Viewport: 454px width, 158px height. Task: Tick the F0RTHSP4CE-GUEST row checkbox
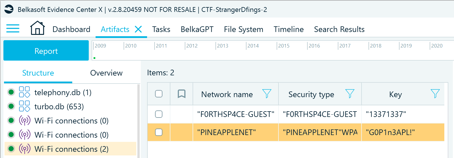pyautogui.click(x=159, y=114)
